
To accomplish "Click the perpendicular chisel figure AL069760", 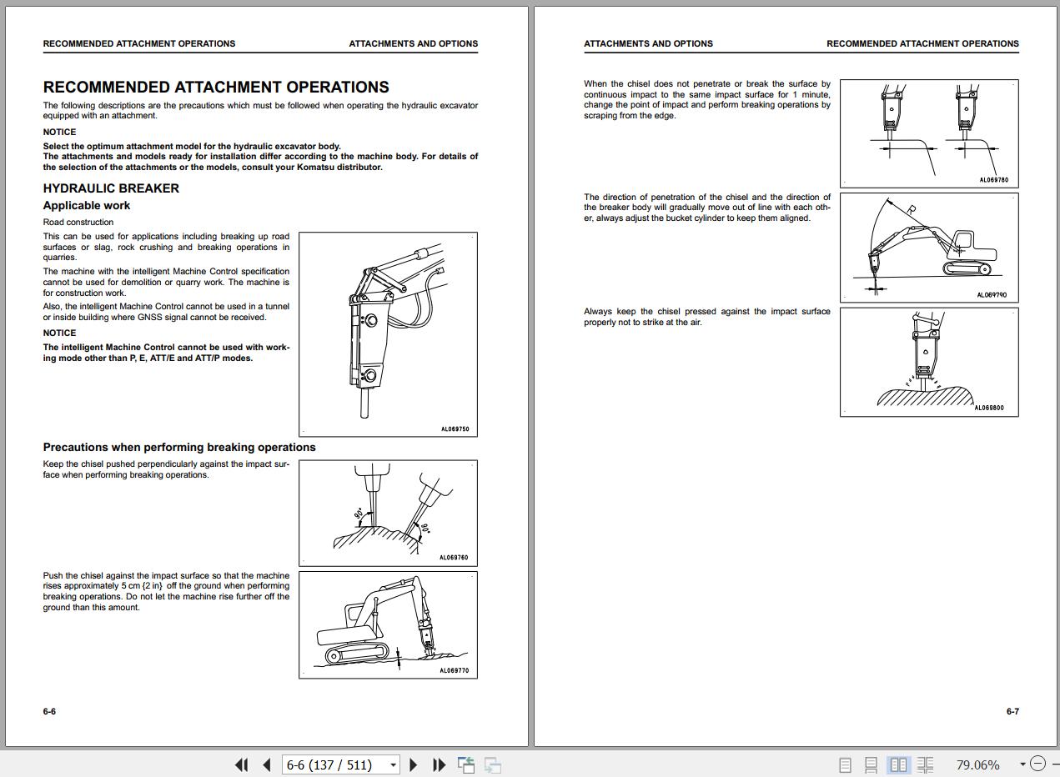I will (x=388, y=513).
